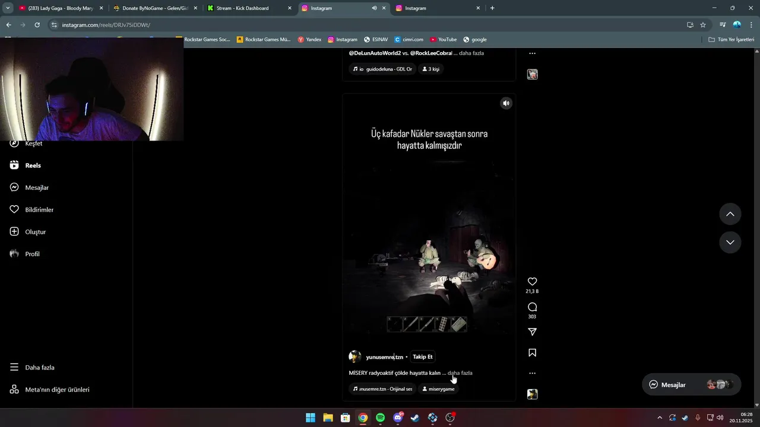Switch to the Lady Gaga - Bloody Mary tab
The width and height of the screenshot is (760, 427).
[x=59, y=8]
